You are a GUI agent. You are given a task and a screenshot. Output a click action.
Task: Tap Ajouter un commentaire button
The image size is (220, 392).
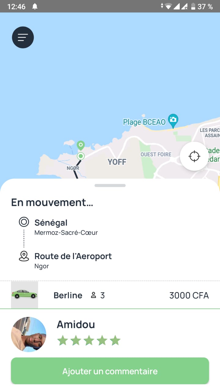pos(110,371)
